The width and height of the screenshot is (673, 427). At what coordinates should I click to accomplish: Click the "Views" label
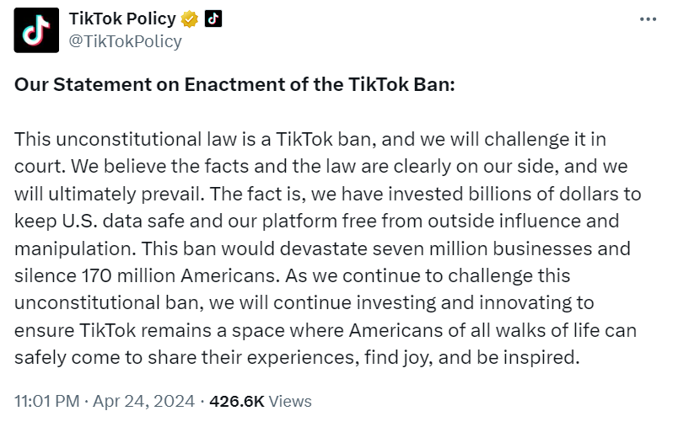[x=291, y=401]
